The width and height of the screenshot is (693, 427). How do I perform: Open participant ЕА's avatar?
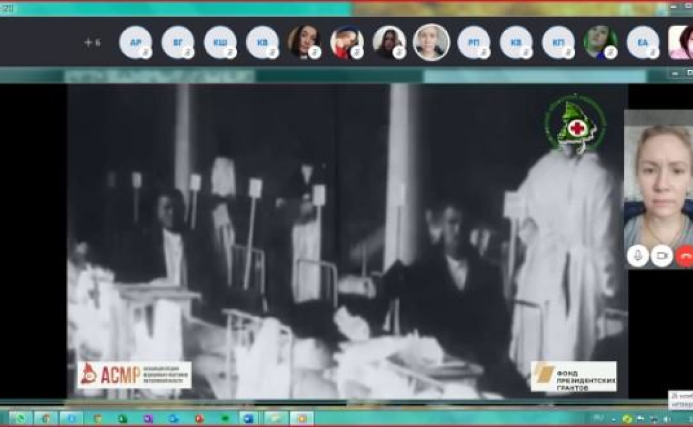click(643, 43)
